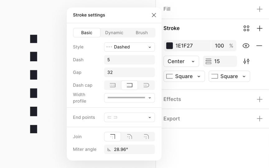Switch to the Dynamic tab
Screen dimensions: 269x168
(114, 33)
